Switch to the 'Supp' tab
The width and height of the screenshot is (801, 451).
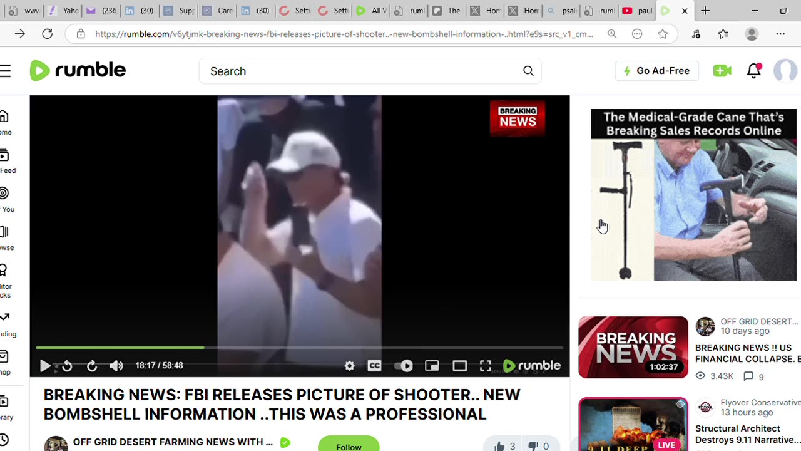(178, 11)
